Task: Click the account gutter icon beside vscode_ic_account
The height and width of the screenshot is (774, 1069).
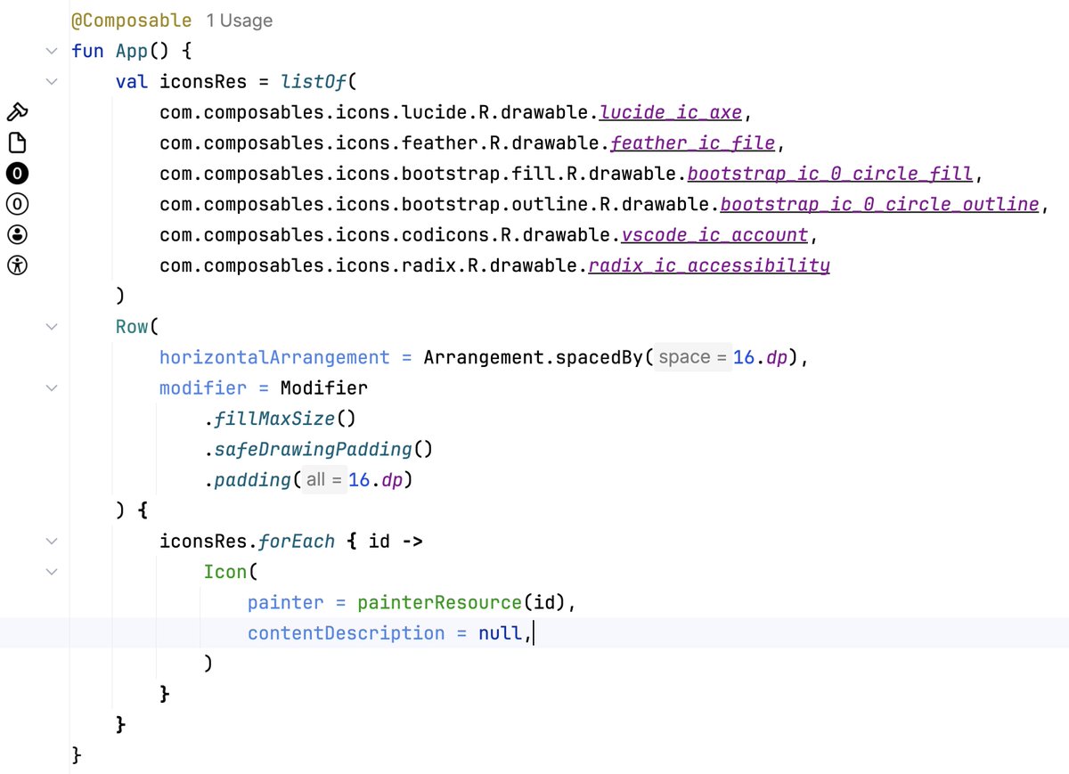Action: click(x=18, y=234)
